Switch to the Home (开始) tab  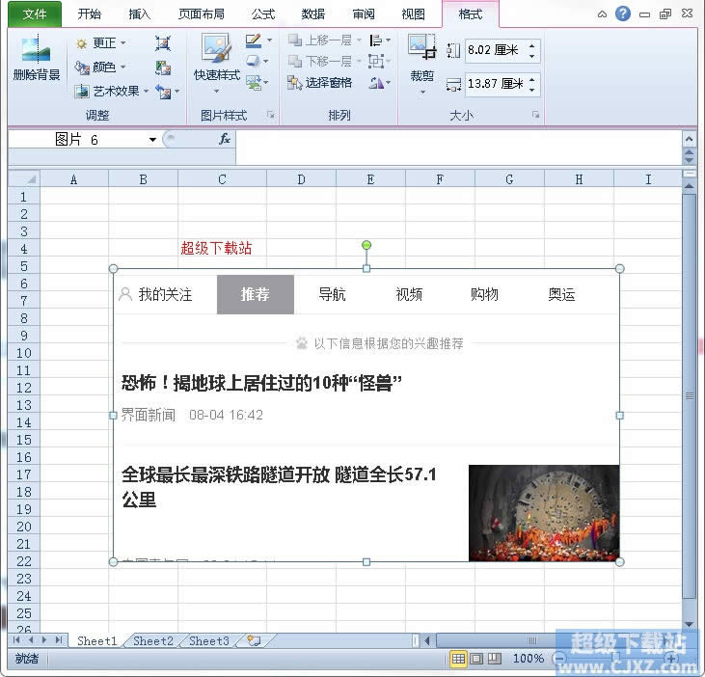89,14
